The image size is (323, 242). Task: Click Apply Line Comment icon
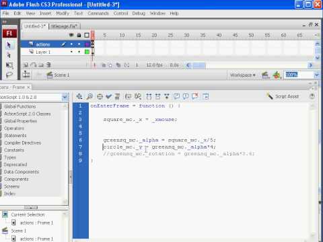(186, 96)
